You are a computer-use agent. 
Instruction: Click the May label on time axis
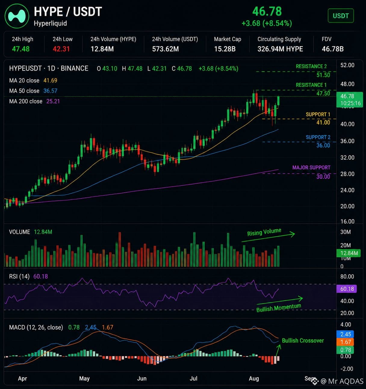84,378
